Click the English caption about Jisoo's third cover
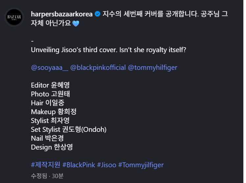 [x=109, y=50]
